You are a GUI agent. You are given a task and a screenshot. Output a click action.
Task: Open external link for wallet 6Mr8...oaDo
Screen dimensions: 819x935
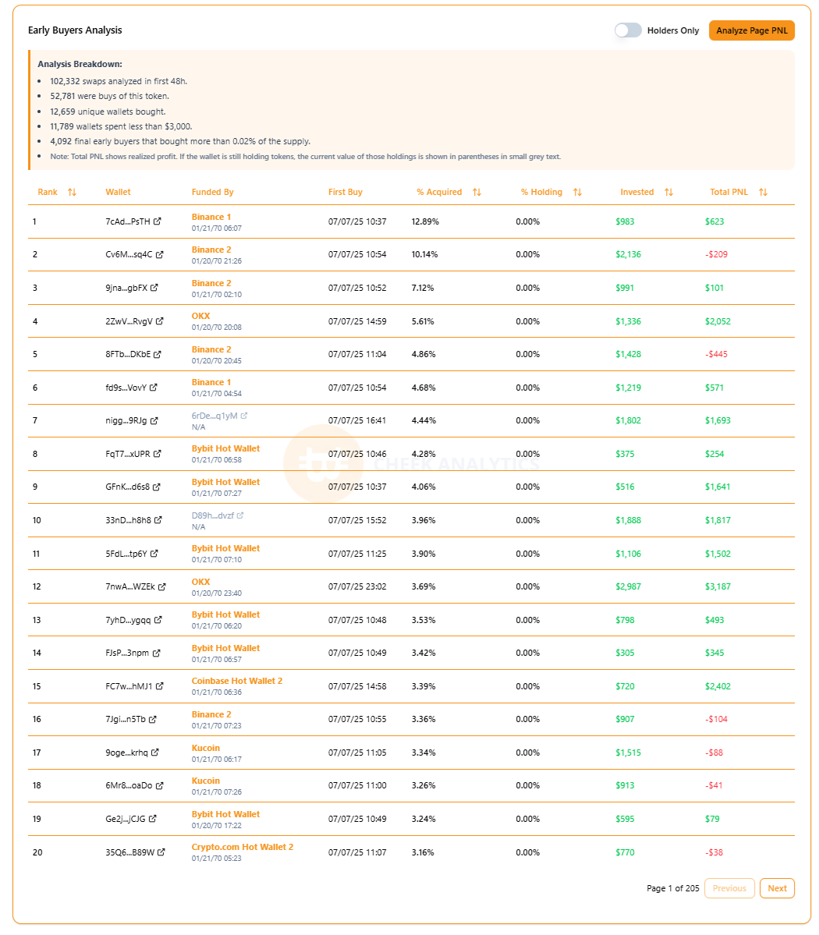[160, 785]
